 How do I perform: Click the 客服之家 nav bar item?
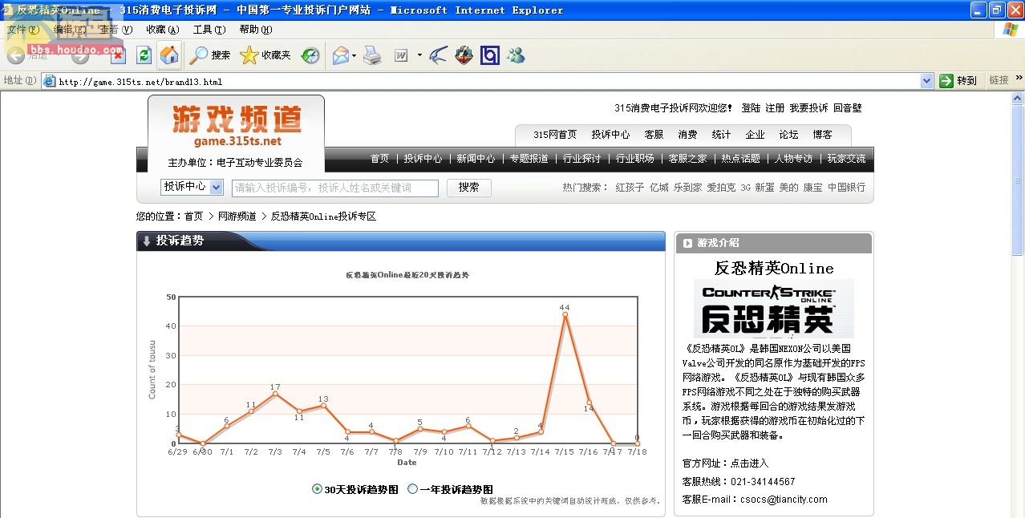(688, 159)
